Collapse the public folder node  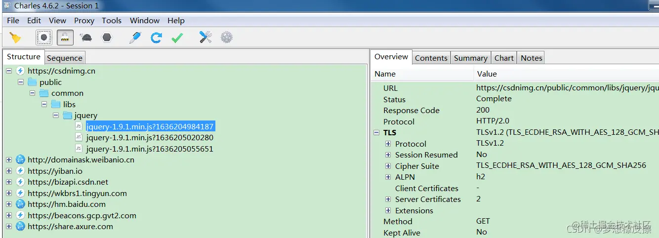21,82
